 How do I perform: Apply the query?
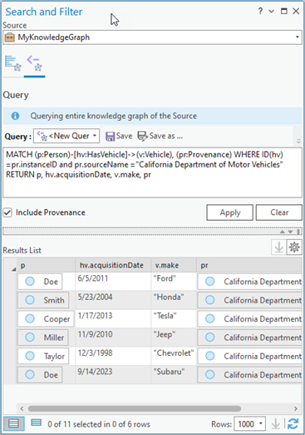(x=229, y=212)
